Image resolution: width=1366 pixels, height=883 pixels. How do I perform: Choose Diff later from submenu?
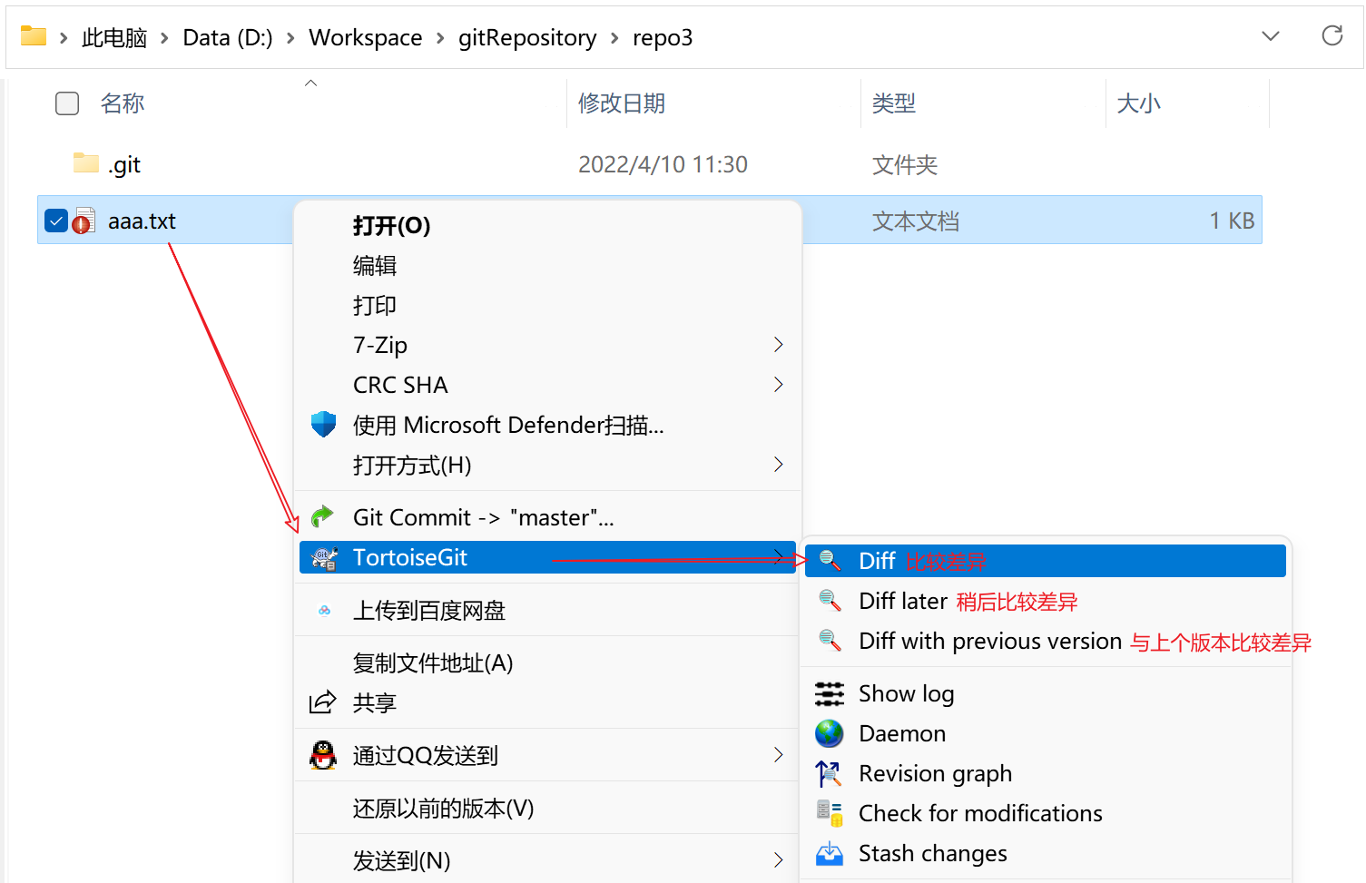pos(902,602)
